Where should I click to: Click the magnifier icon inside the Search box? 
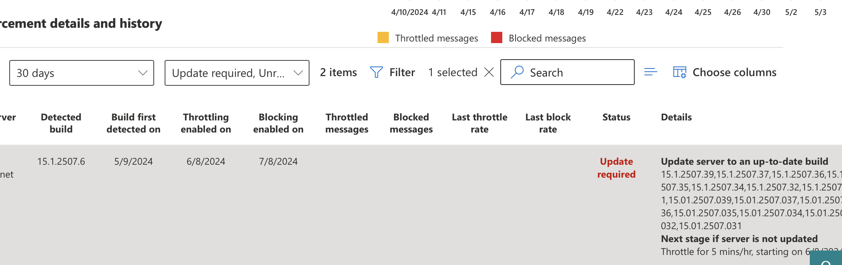[517, 72]
